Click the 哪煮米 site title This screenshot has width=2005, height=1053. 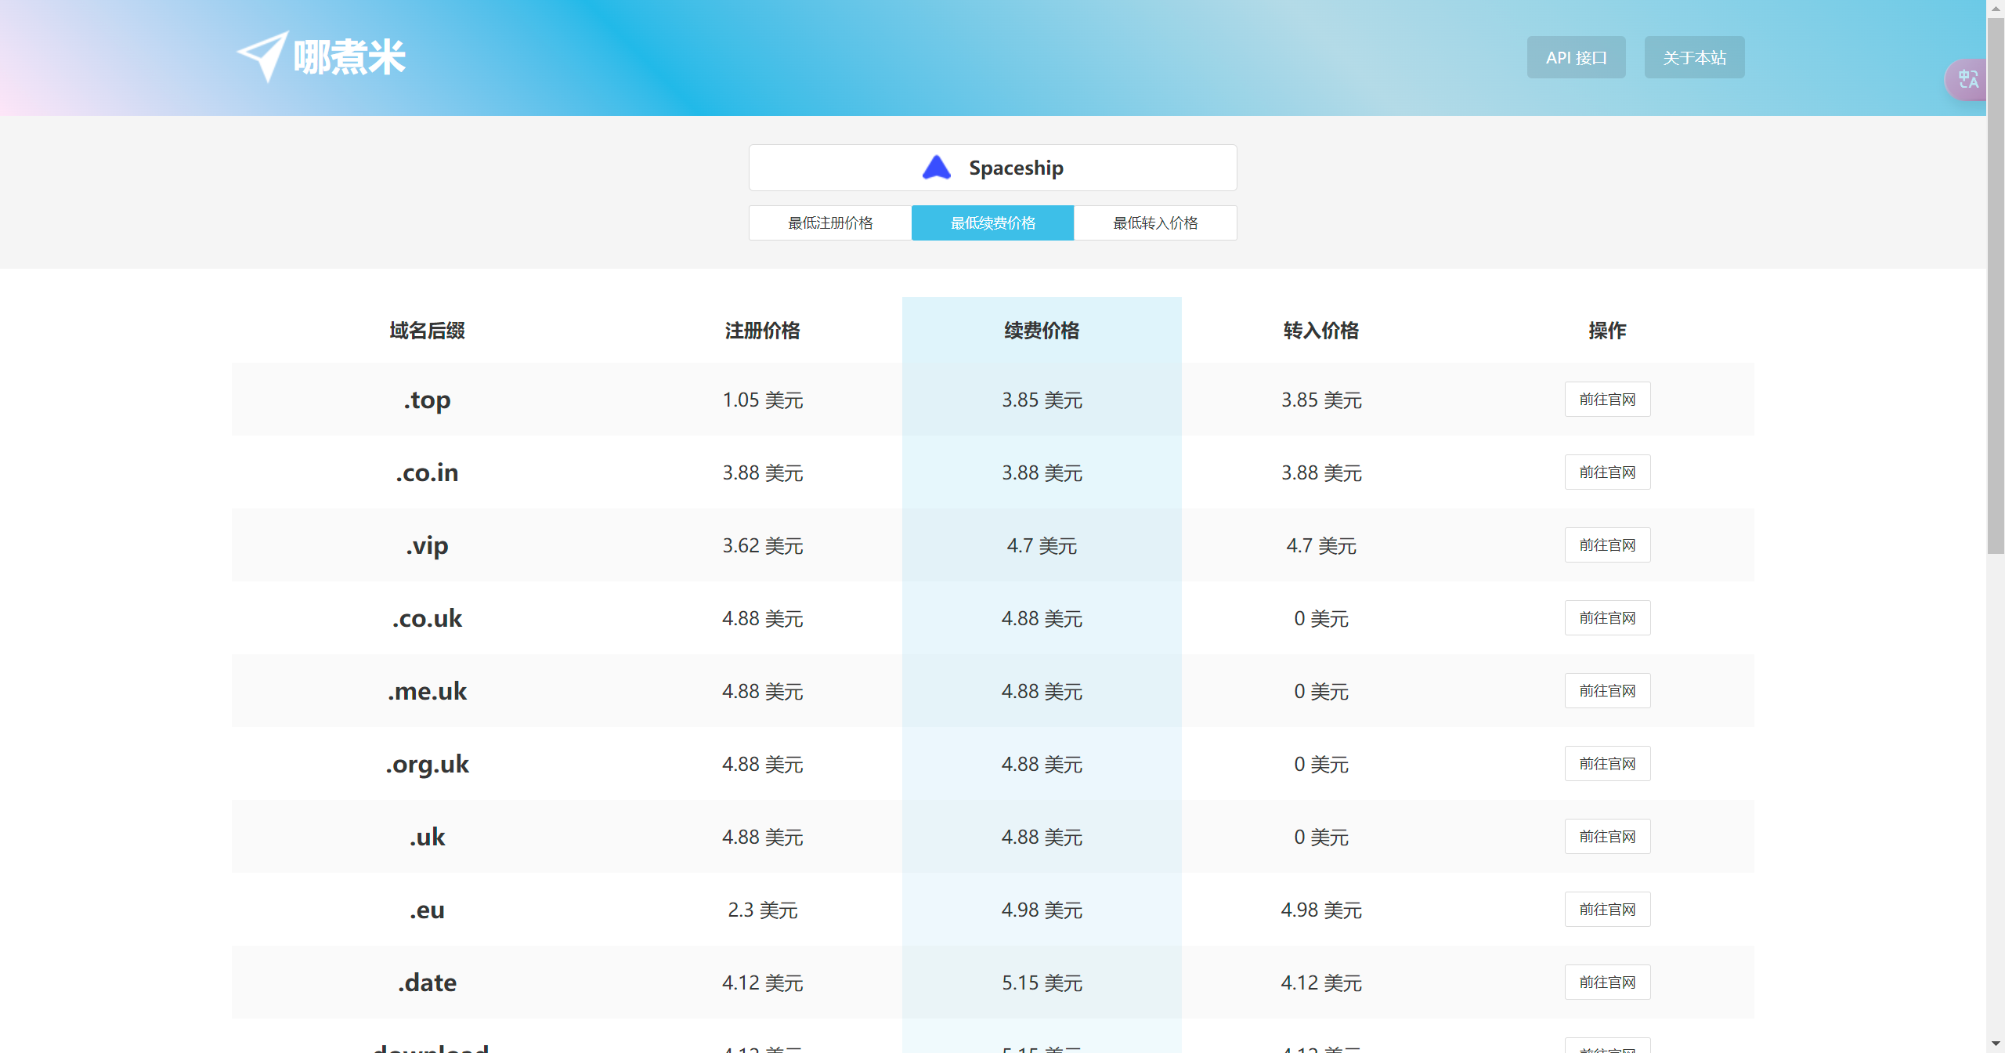pos(349,57)
